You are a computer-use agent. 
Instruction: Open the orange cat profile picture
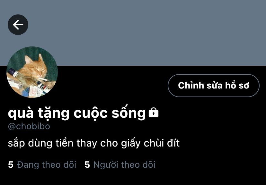coord(32,72)
